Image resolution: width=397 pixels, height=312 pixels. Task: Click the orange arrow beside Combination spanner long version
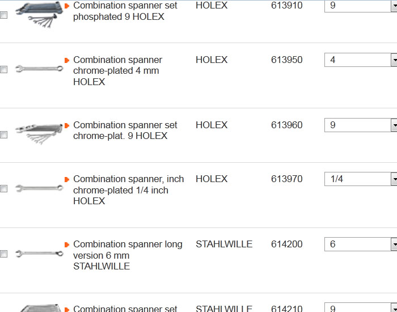(x=67, y=244)
